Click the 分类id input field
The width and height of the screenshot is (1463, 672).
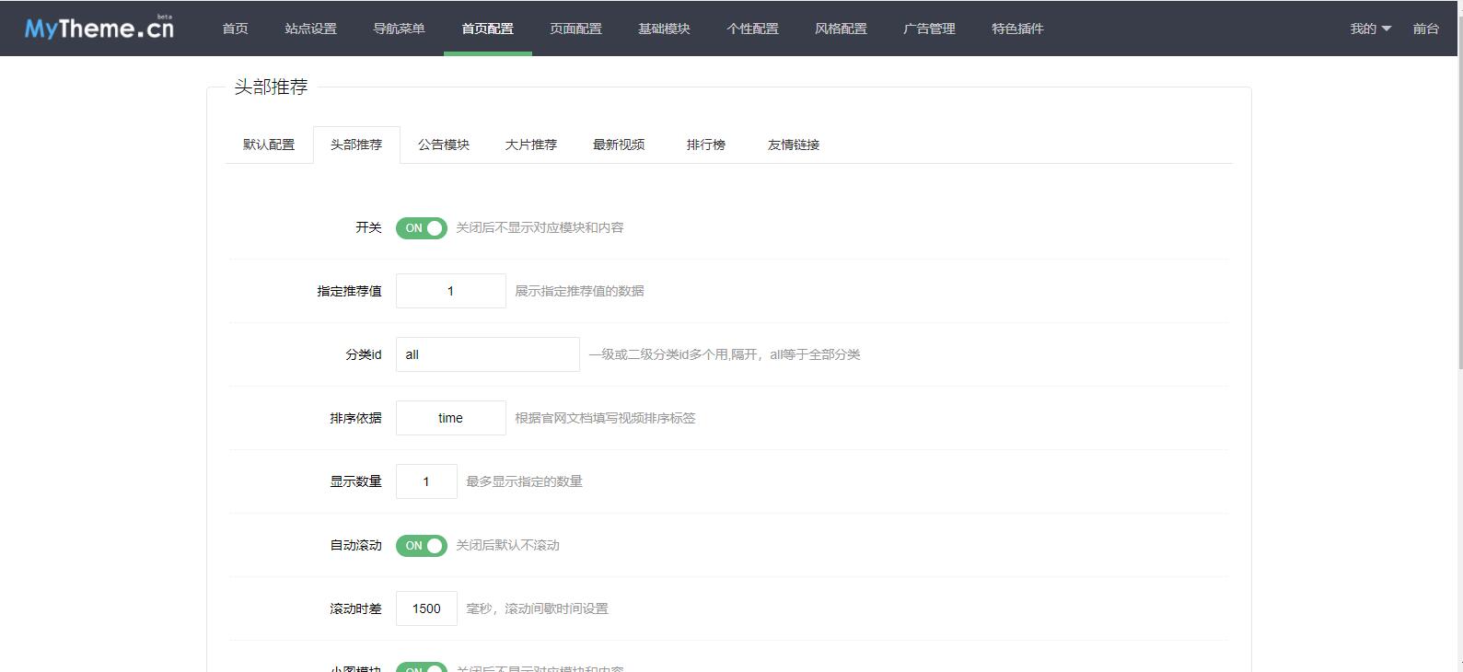tap(487, 354)
